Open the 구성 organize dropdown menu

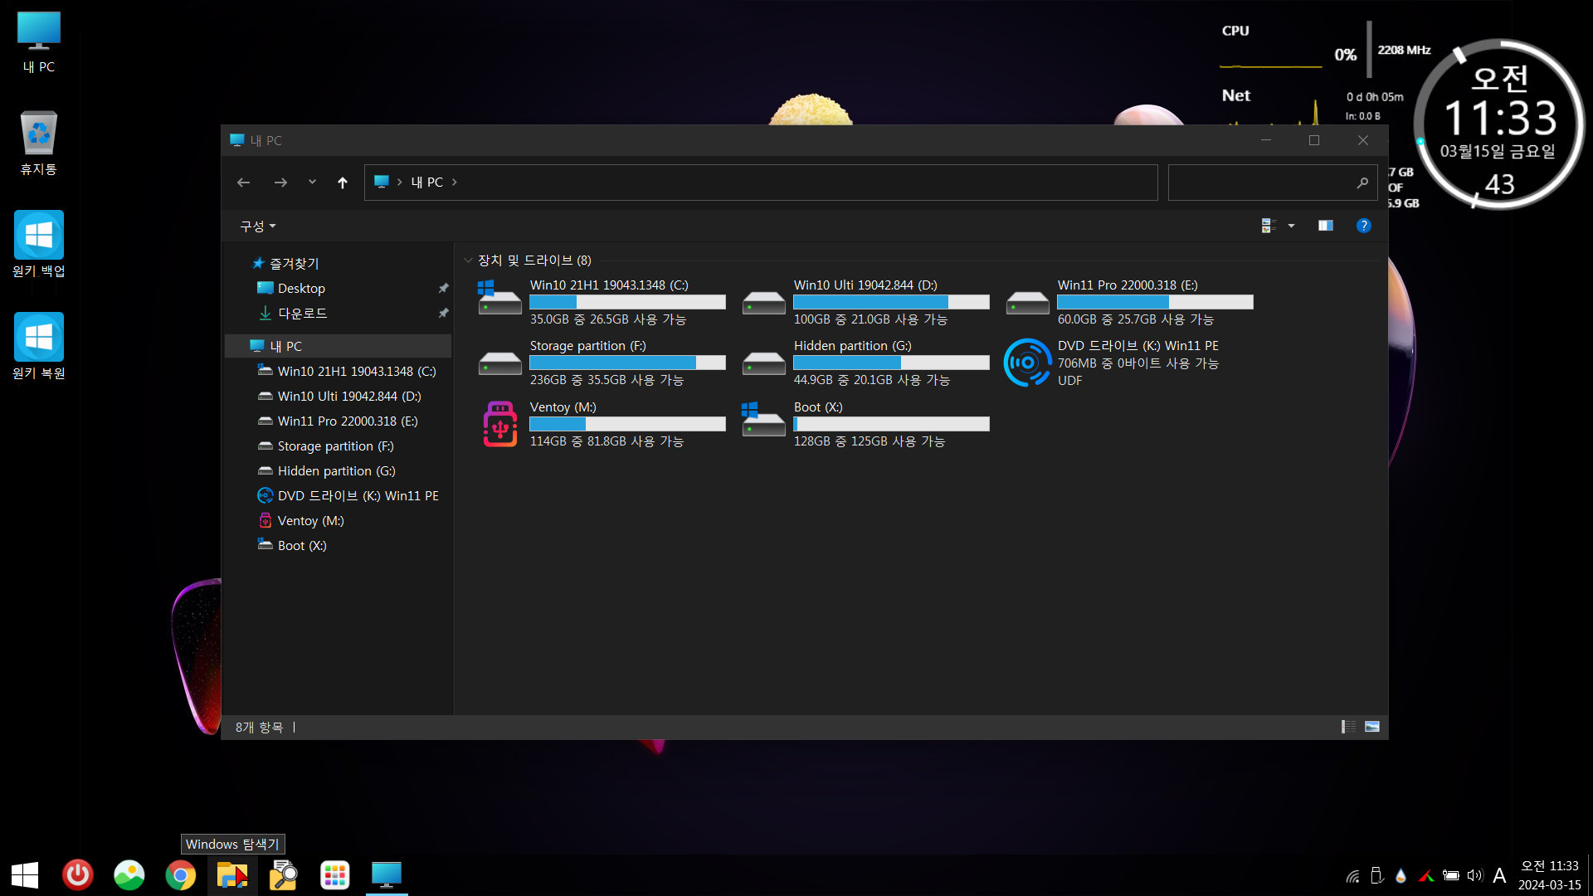pos(258,226)
